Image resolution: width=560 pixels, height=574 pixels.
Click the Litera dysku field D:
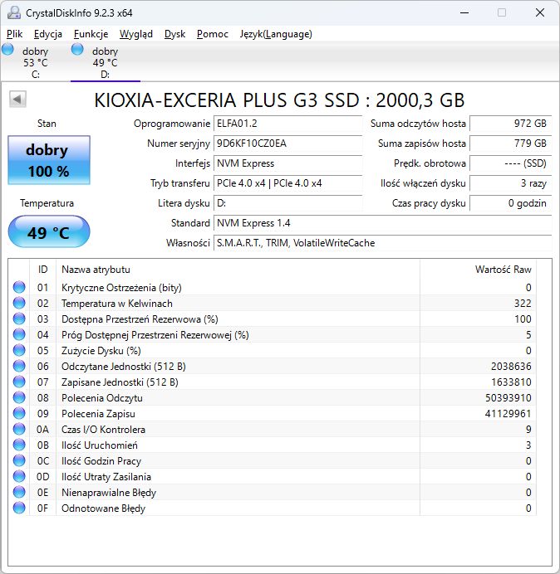(x=287, y=203)
